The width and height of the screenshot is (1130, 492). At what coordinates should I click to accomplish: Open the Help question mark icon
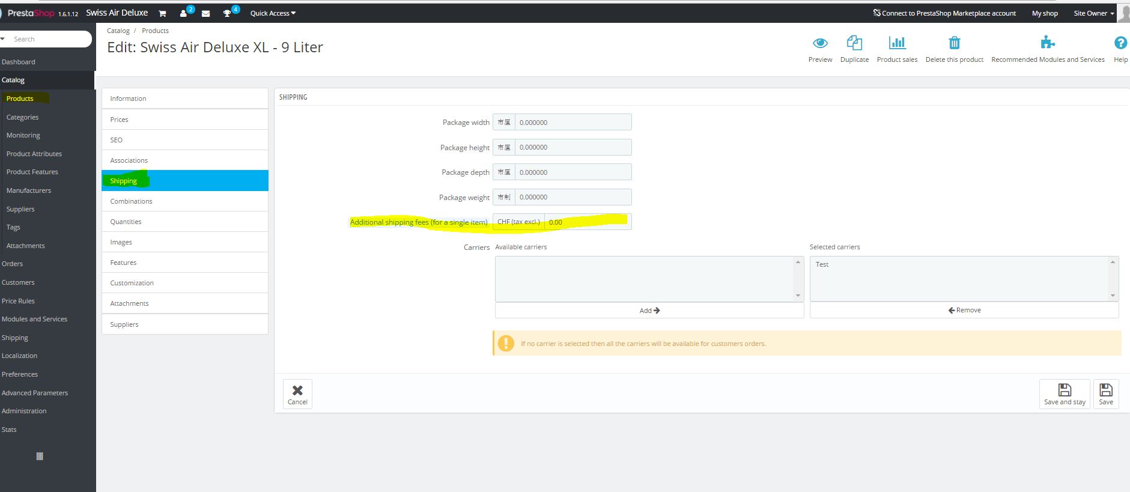(x=1120, y=43)
